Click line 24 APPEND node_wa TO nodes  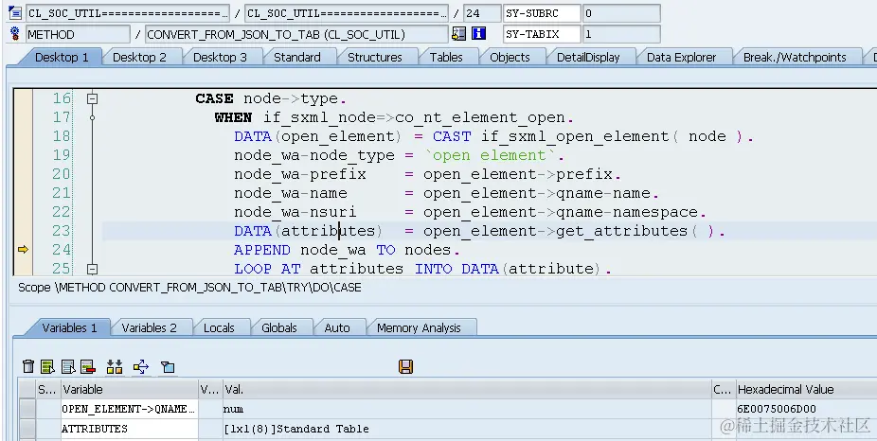coord(347,250)
